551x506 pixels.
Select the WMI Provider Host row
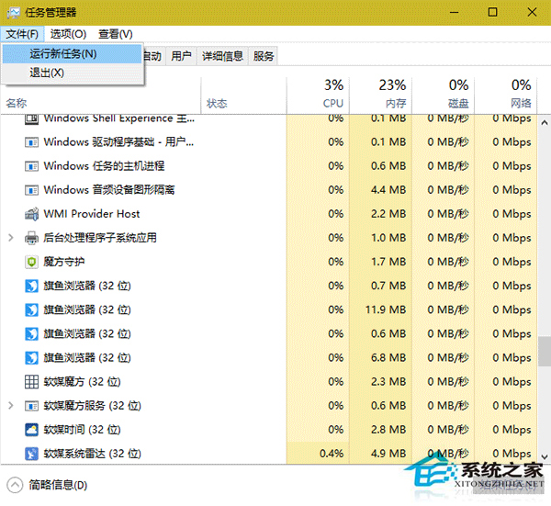pyautogui.click(x=269, y=214)
